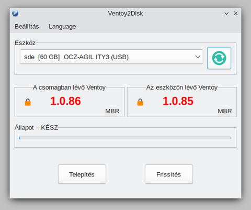The image size is (251, 210).
Task: Click the Az eszközön lévő Ventoy label
Action: click(182, 87)
